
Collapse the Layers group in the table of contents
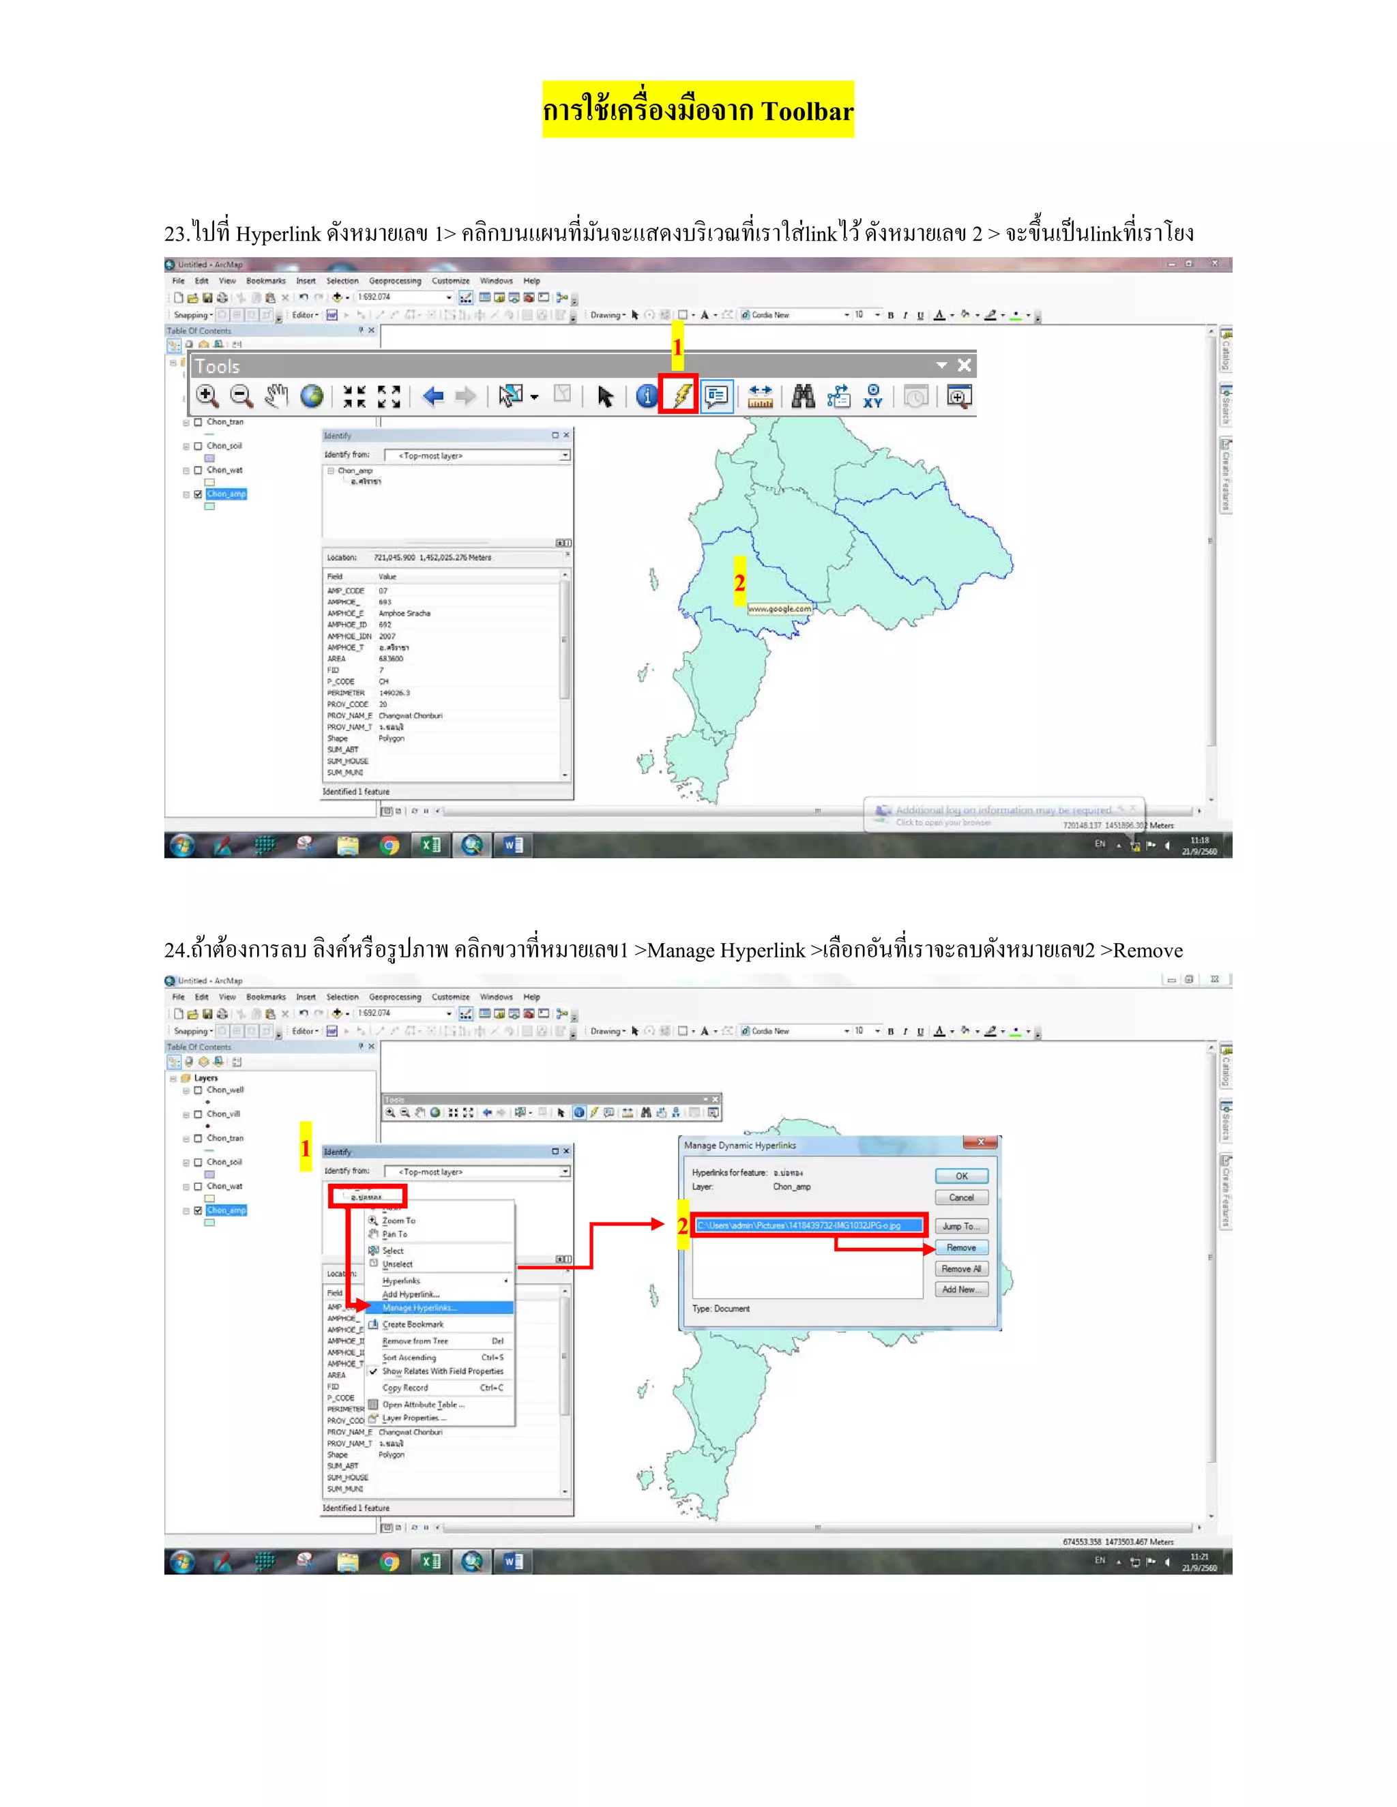(x=173, y=1078)
